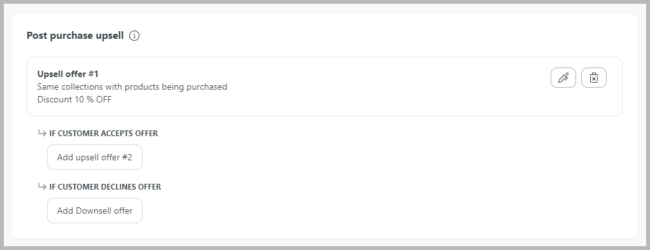Add Downsell offer for declining customers
This screenshot has width=650, height=250.
[x=94, y=211]
